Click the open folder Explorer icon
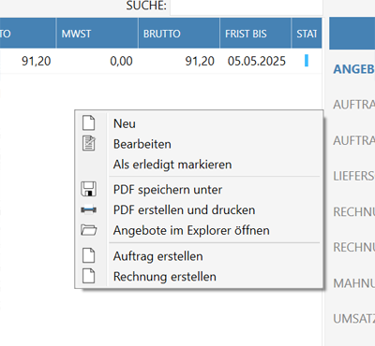Screen dimensions: 375x346 [x=89, y=230]
